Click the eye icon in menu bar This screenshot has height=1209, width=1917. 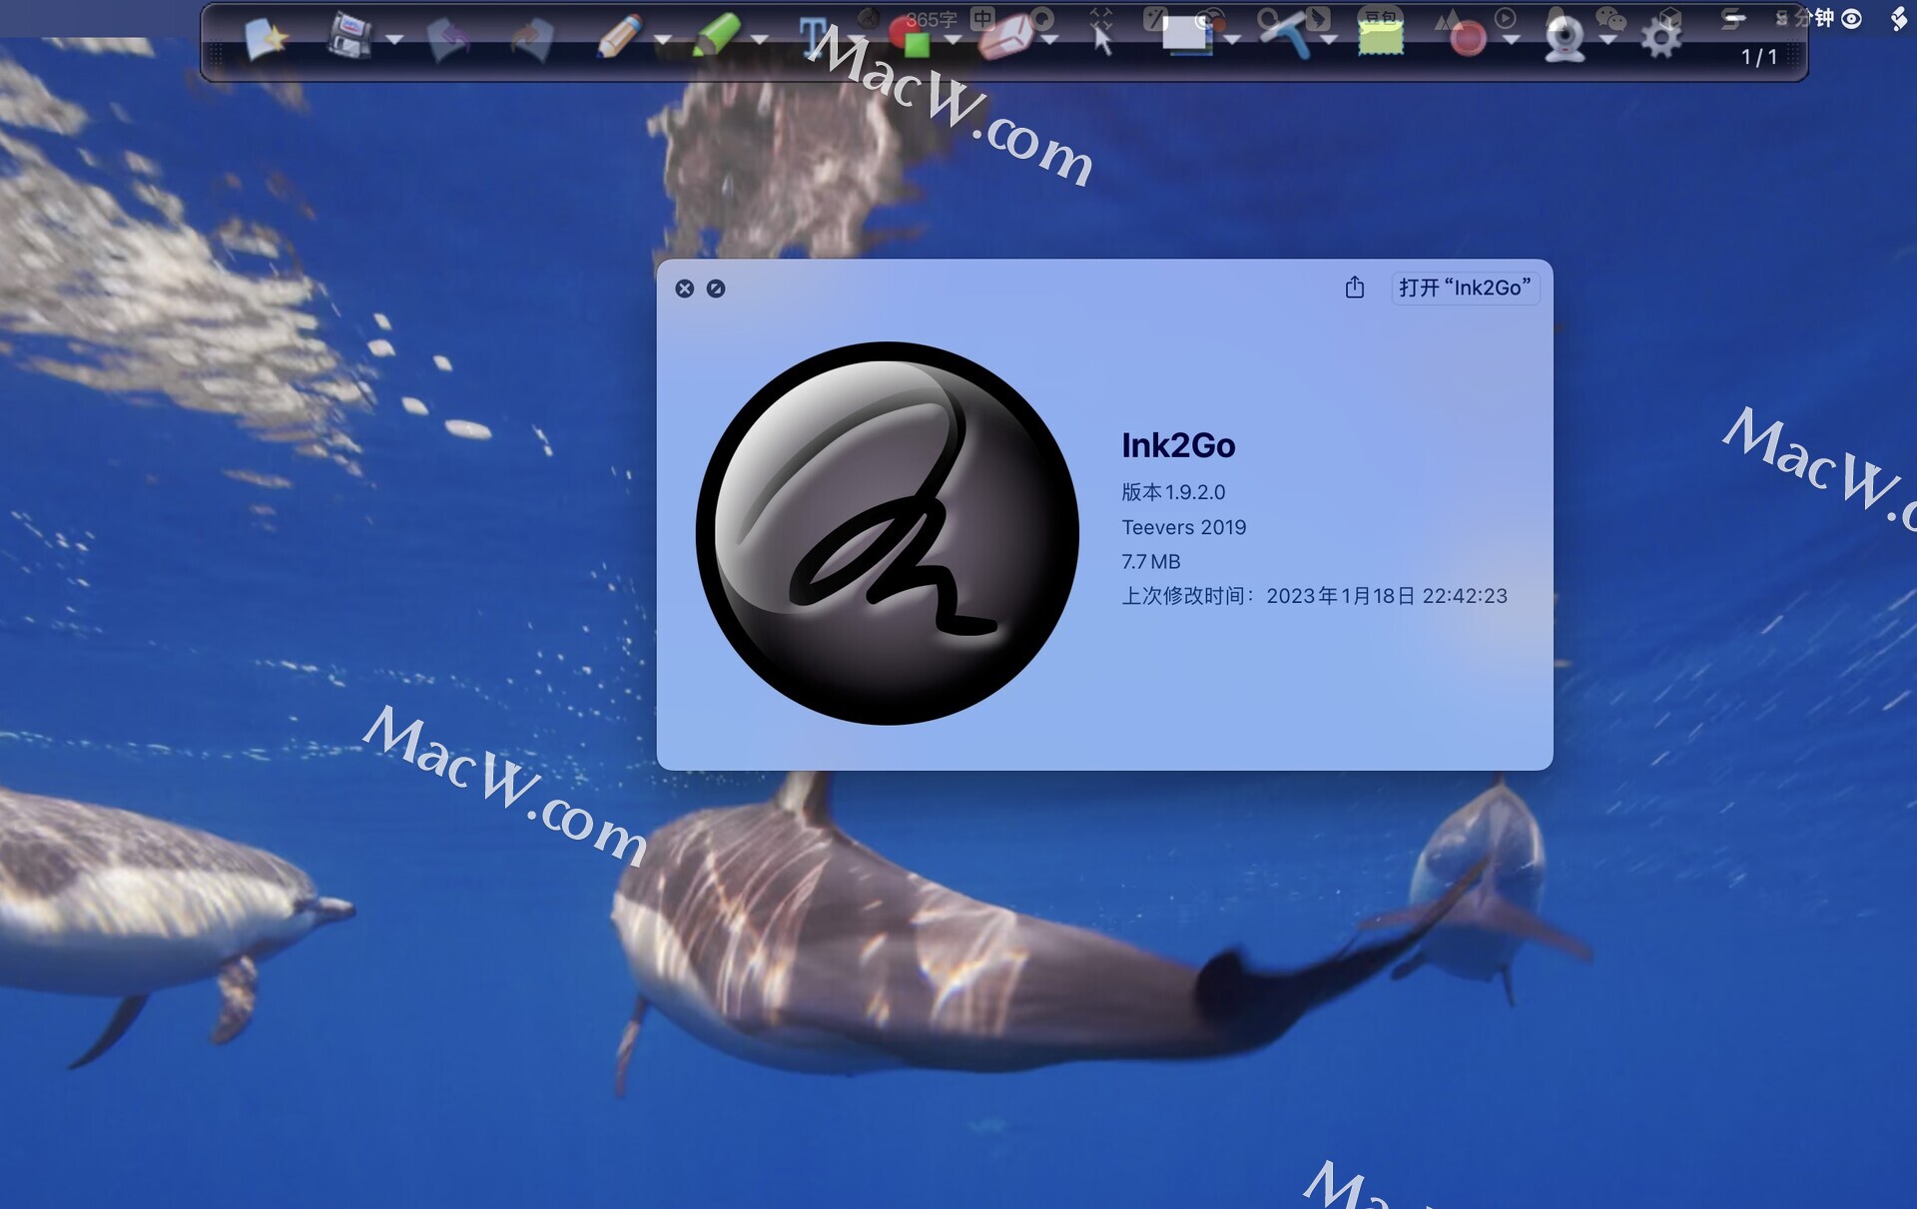pyautogui.click(x=1851, y=19)
